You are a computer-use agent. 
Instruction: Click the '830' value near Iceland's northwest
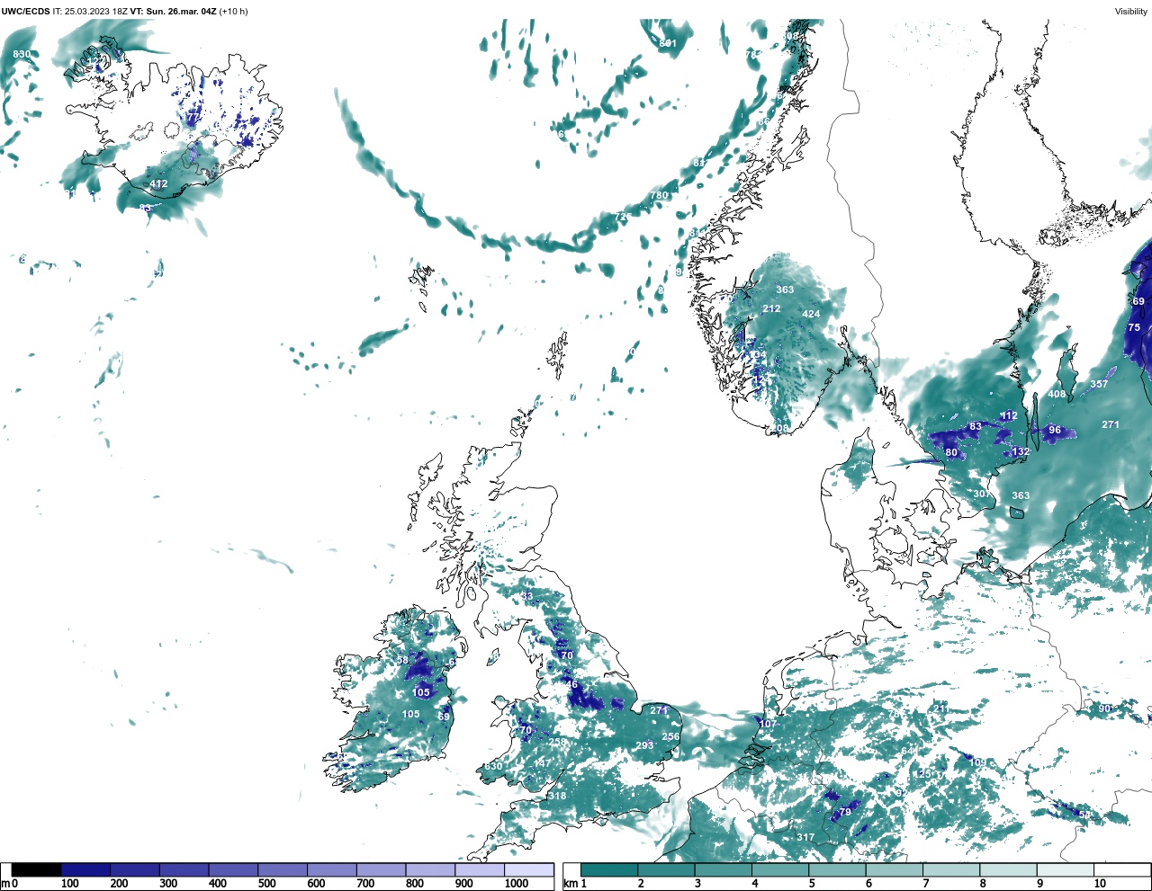click(x=22, y=55)
